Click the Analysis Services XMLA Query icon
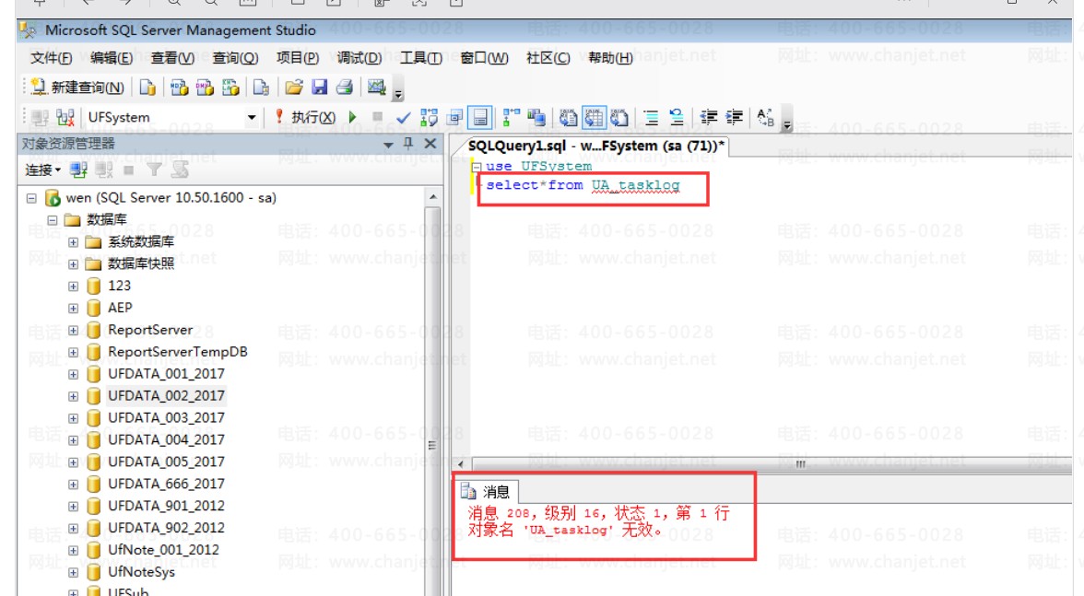The width and height of the screenshot is (1084, 596). click(230, 87)
